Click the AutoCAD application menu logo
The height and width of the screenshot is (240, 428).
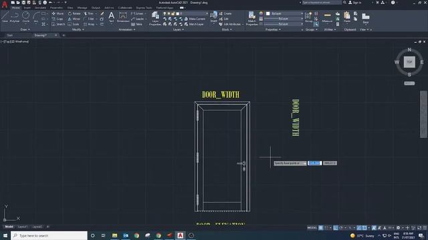click(x=5, y=4)
